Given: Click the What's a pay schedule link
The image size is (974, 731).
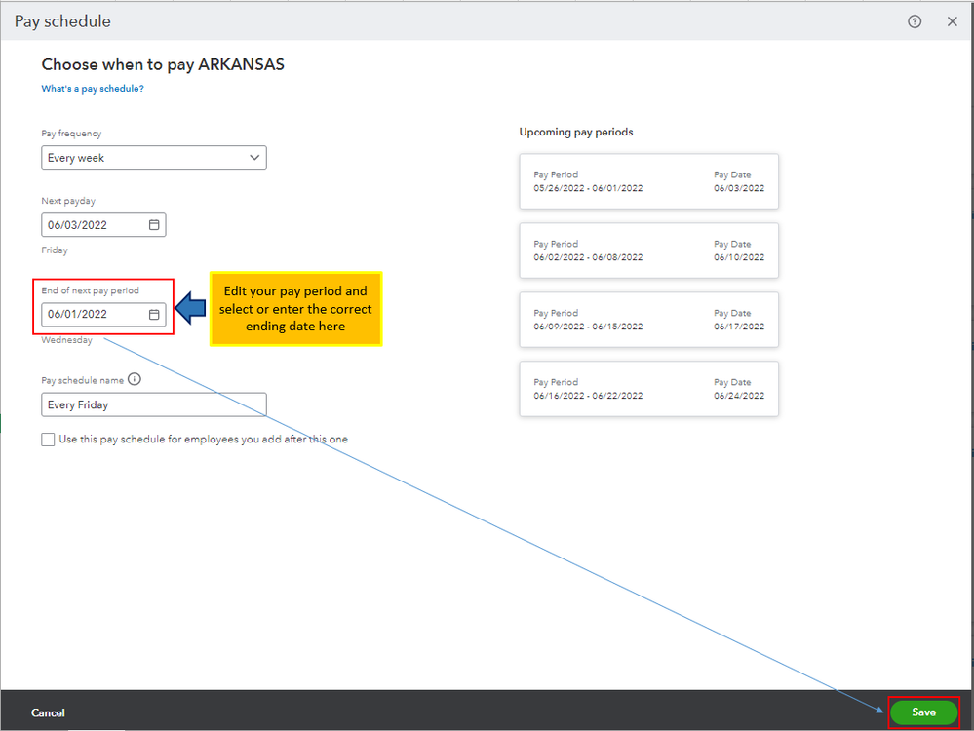Looking at the screenshot, I should click(93, 89).
